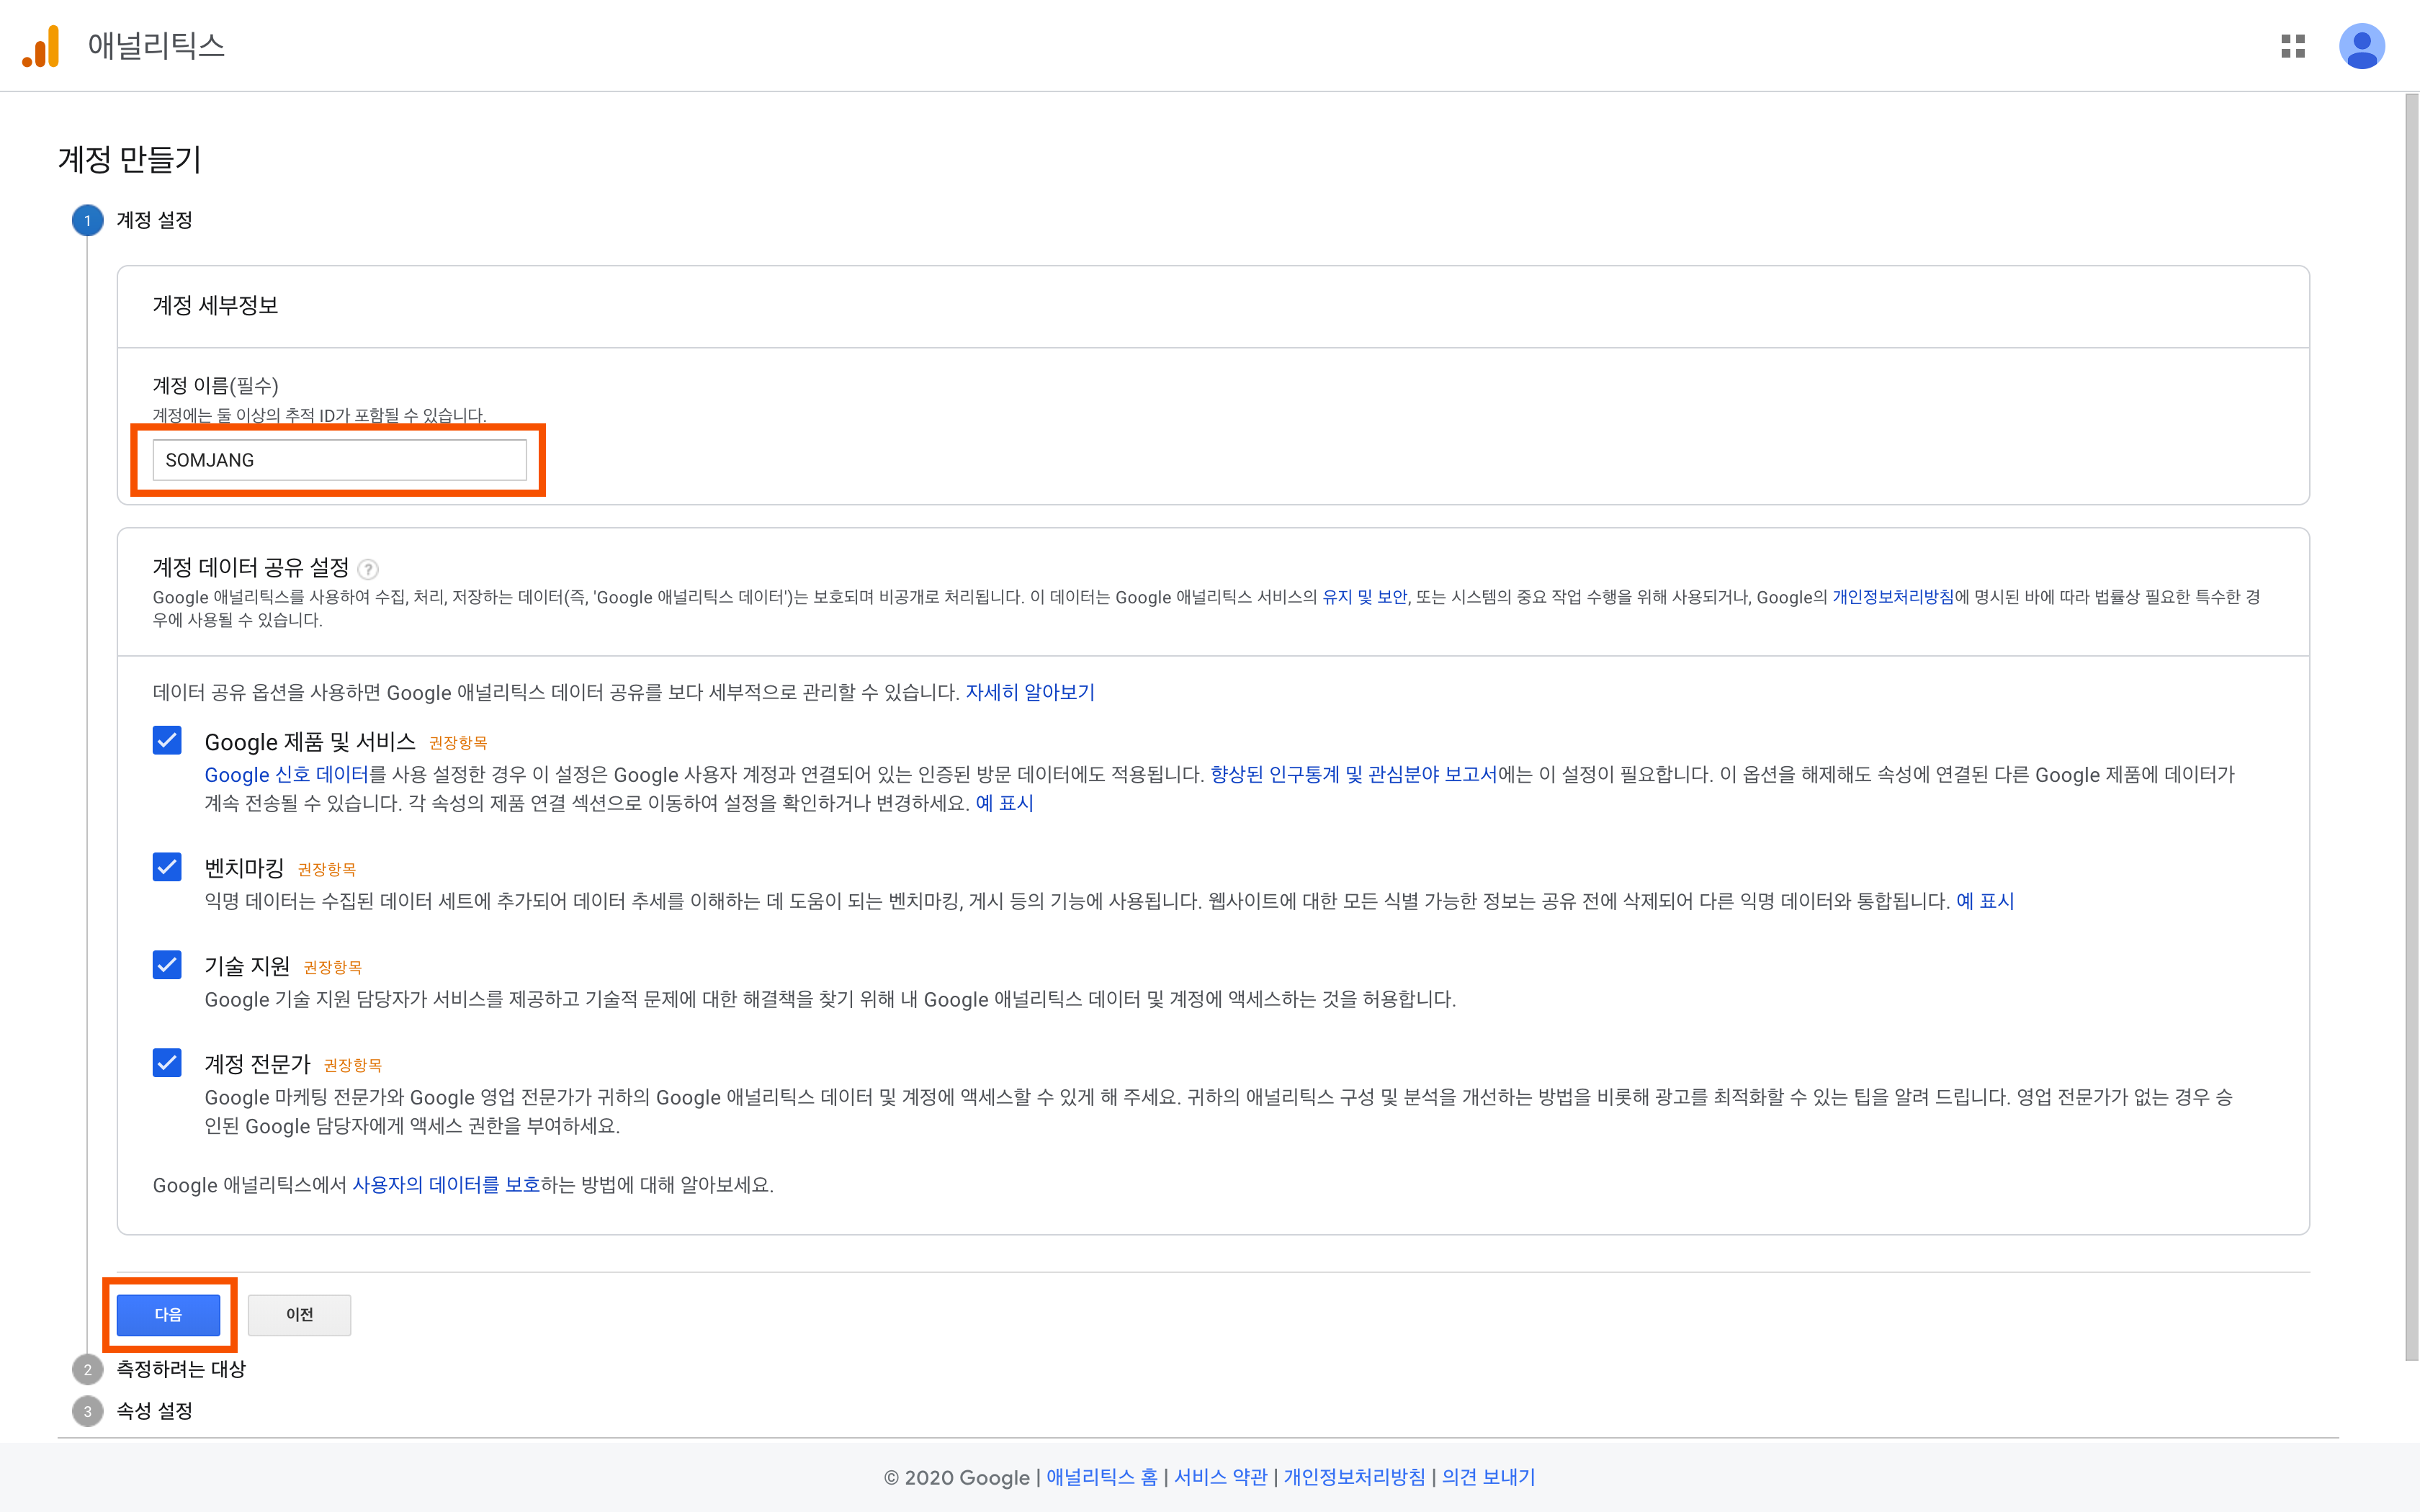This screenshot has height=1512, width=2420.
Task: Click the 계정 이름 input field containing SOMJANG
Action: 339,460
